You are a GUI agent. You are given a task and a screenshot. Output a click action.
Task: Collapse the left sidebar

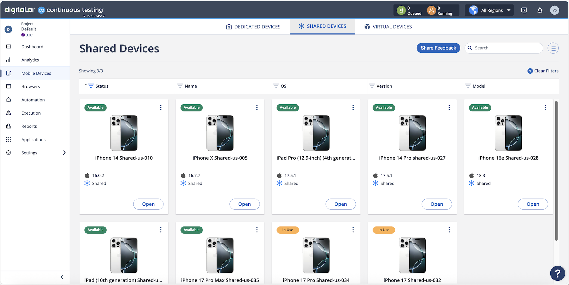[62, 277]
